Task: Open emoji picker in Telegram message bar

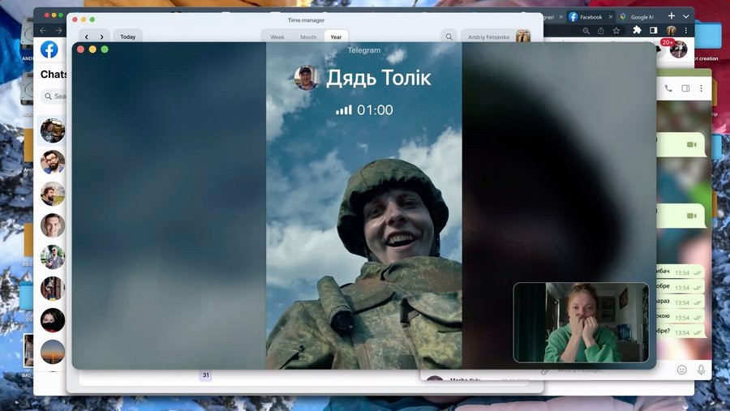Action: (x=682, y=370)
